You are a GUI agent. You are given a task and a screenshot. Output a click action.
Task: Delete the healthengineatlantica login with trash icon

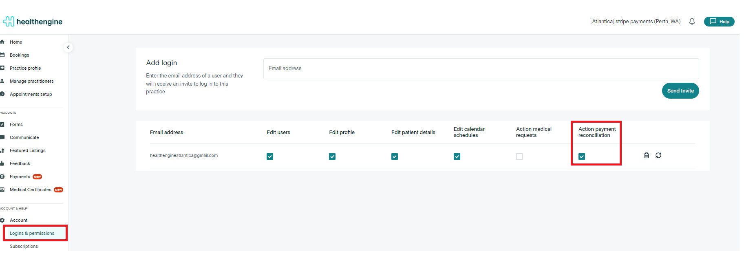(x=646, y=155)
